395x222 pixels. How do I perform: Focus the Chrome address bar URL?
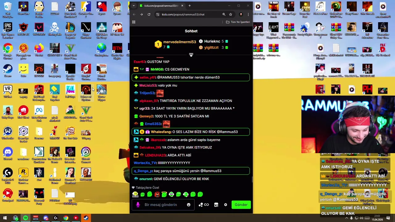coord(183,14)
